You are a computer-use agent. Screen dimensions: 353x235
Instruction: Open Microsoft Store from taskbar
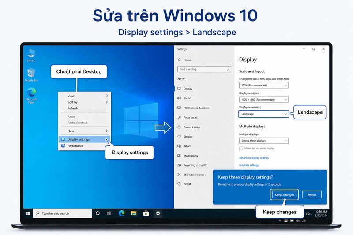tap(146, 213)
